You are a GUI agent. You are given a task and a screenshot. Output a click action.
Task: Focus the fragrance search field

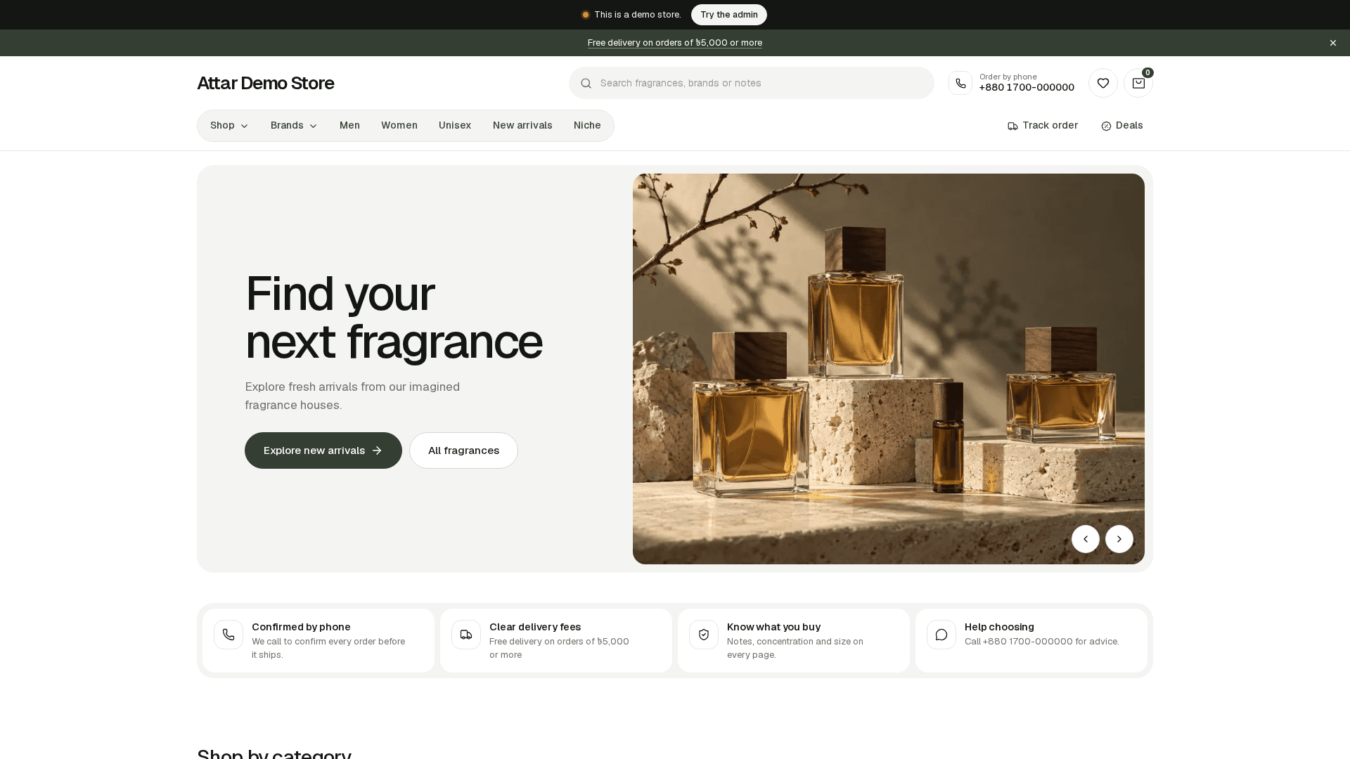click(x=751, y=83)
